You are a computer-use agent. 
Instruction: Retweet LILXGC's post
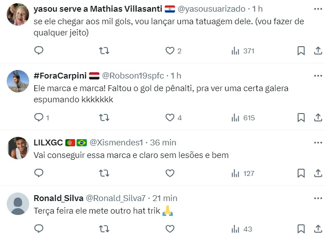pos(104,173)
